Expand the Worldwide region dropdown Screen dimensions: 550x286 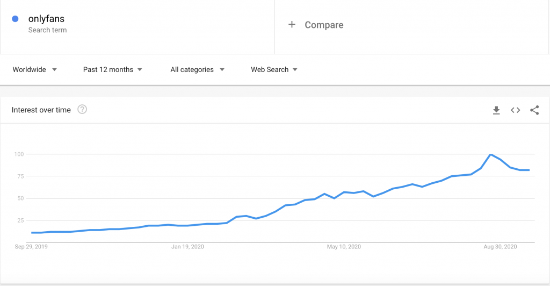pos(35,69)
